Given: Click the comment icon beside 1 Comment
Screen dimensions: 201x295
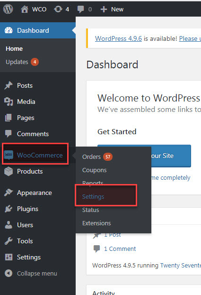Looking at the screenshot, I should tap(96, 249).
